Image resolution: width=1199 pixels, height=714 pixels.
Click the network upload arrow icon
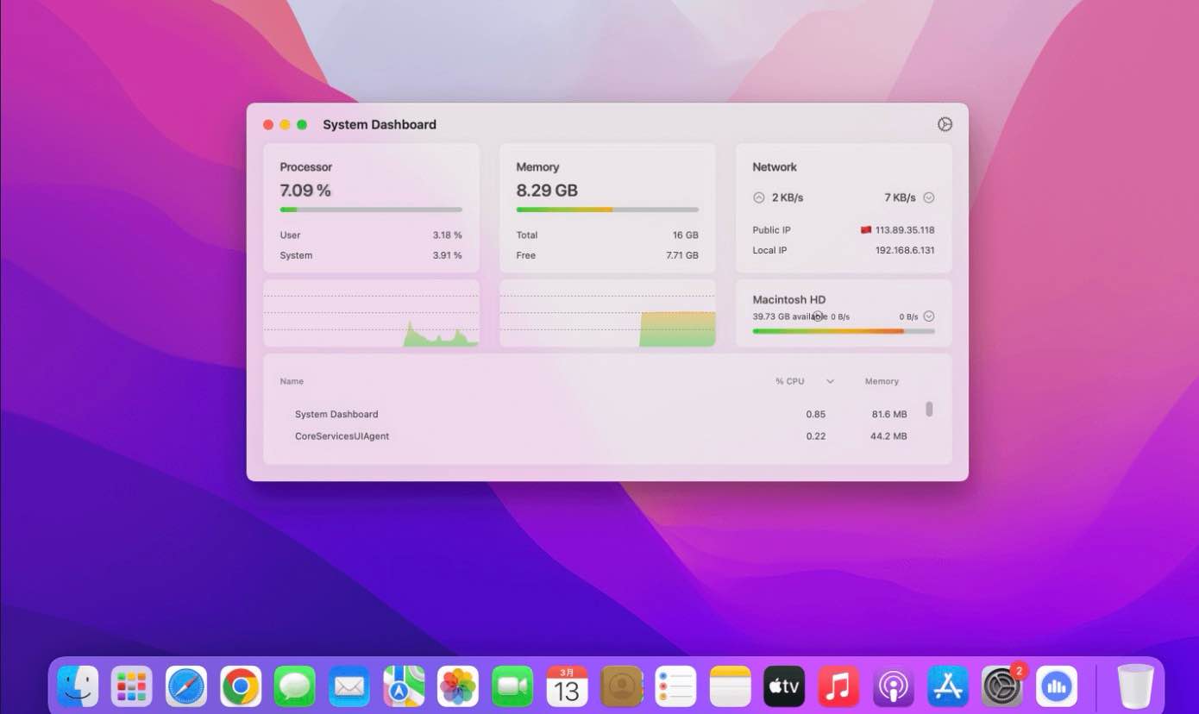click(758, 197)
